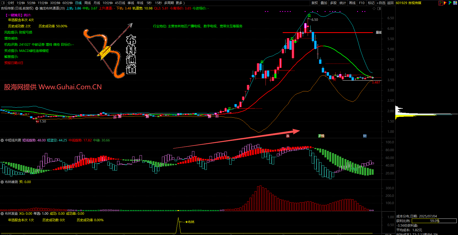
Task: Click the 涨 marker on the chart
Action: tap(288, 136)
